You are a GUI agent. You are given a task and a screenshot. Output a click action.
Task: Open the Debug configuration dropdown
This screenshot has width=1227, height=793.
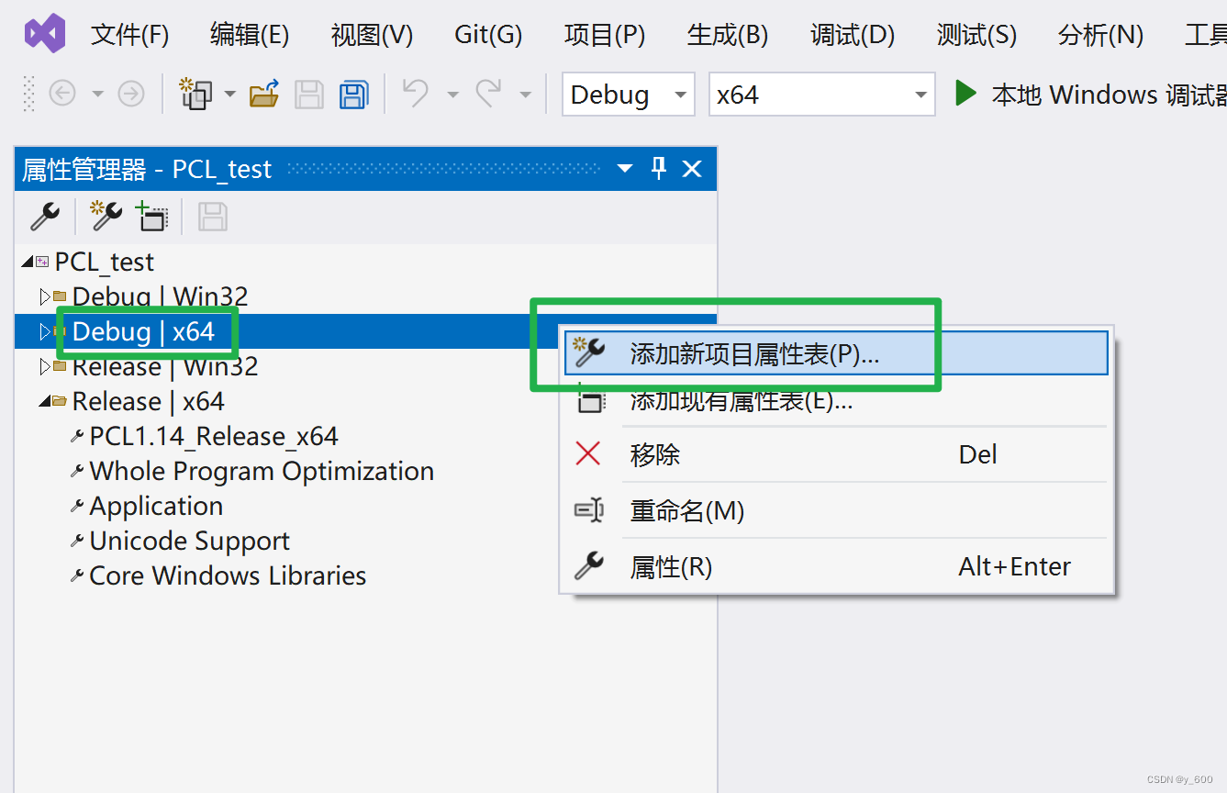(680, 94)
